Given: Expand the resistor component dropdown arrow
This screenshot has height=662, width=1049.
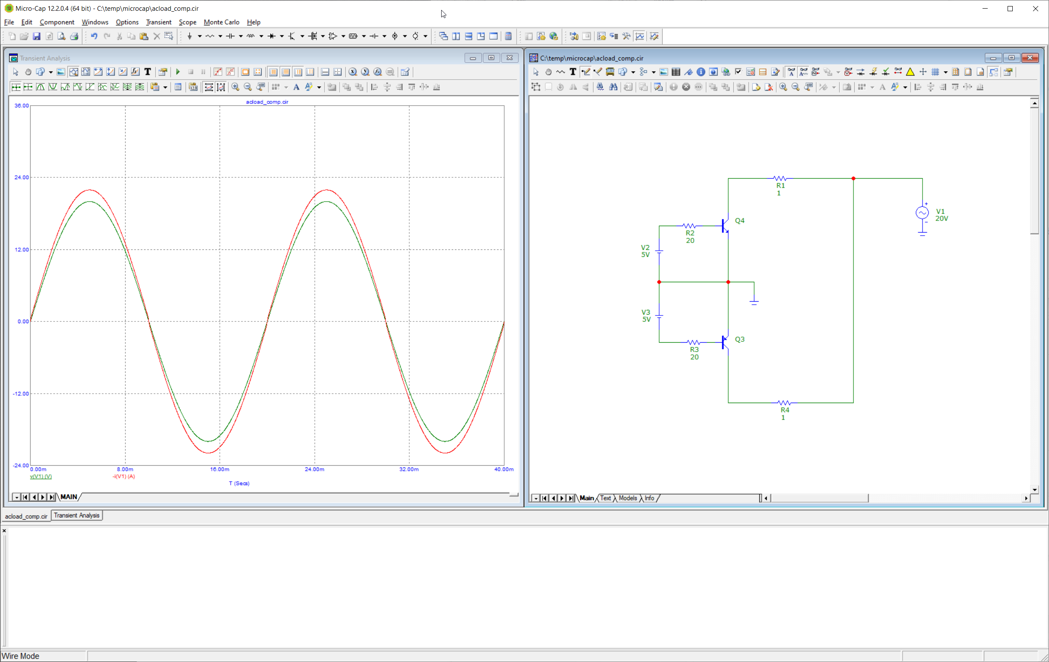Looking at the screenshot, I should [x=220, y=36].
